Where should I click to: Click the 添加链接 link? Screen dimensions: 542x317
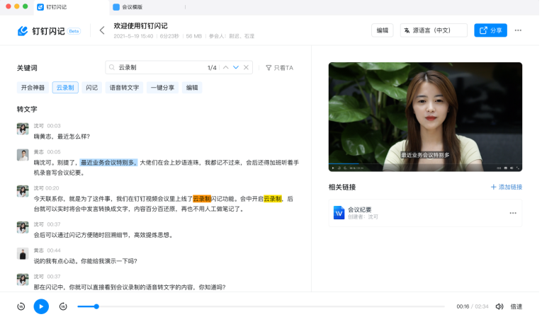[507, 187]
